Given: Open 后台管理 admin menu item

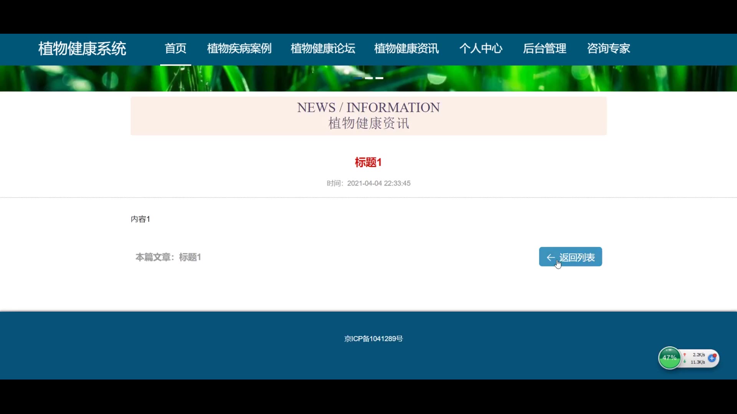Looking at the screenshot, I should point(544,49).
